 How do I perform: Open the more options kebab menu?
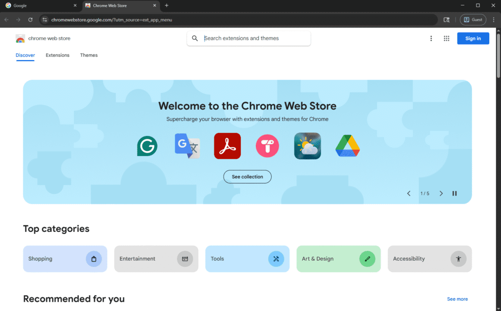coord(431,38)
